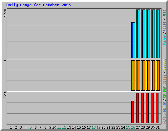The height and width of the screenshot is (131, 168).
Task: Click day 27 on the x-axis
Action: [138, 127]
